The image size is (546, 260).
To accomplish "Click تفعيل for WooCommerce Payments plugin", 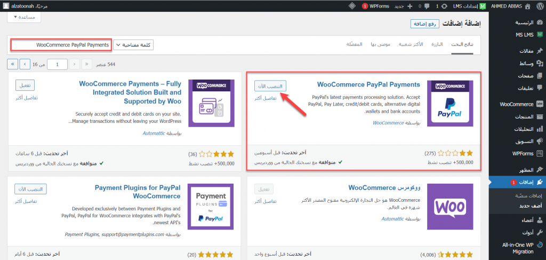I will [25, 85].
